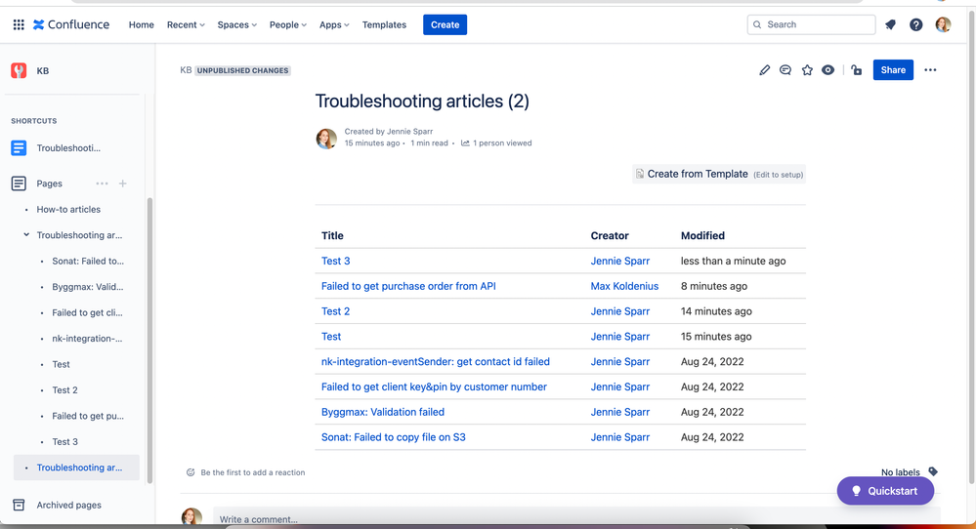Open Archived pages in the sidebar
The image size is (976, 529).
click(x=68, y=505)
